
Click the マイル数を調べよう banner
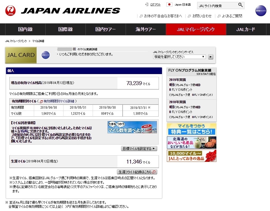pos(132,127)
